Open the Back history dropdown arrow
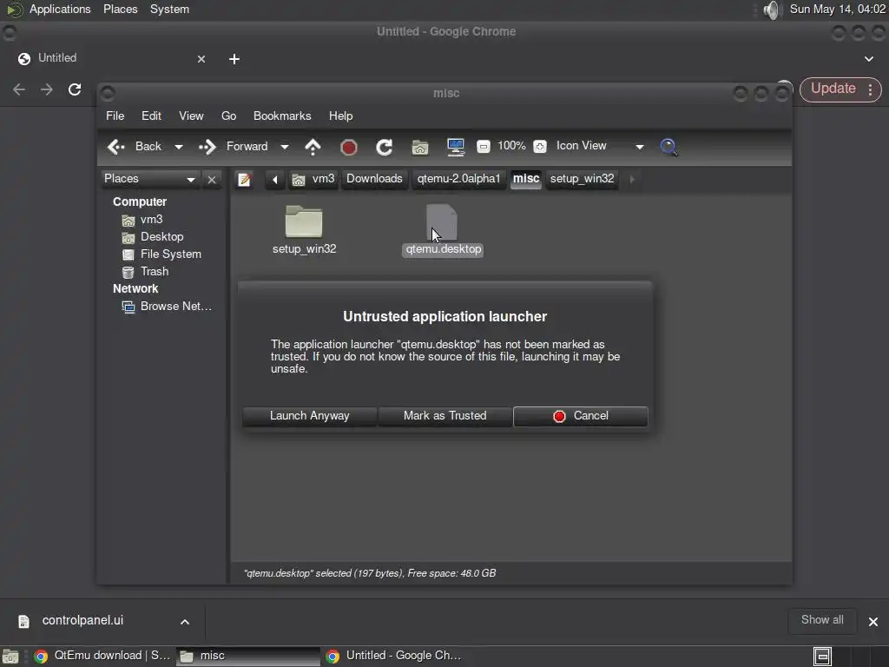This screenshot has width=889, height=667. click(179, 147)
